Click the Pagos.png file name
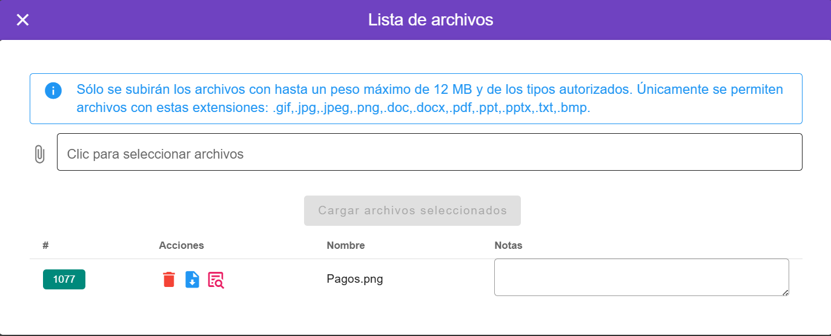The image size is (831, 336). 355,279
